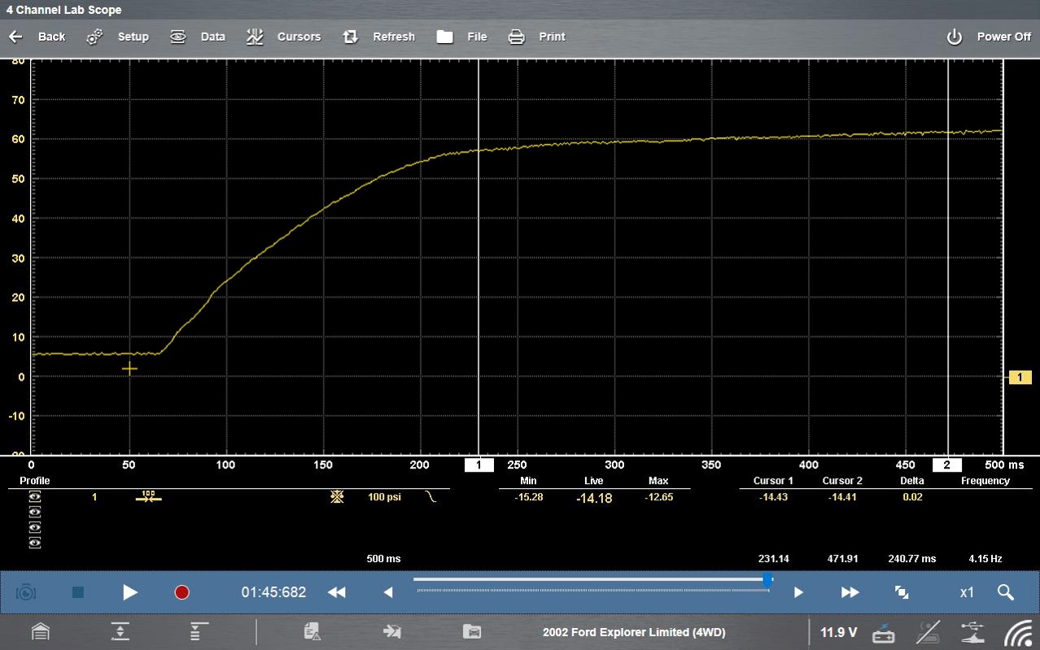Viewport: 1040px width, 650px height.
Task: Open the 100 psi scale selector
Action: click(382, 497)
